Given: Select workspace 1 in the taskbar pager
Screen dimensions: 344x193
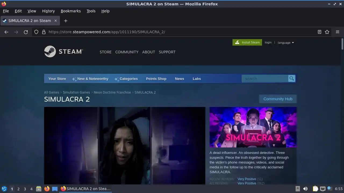Looking at the screenshot, I should pyautogui.click(x=12, y=189).
